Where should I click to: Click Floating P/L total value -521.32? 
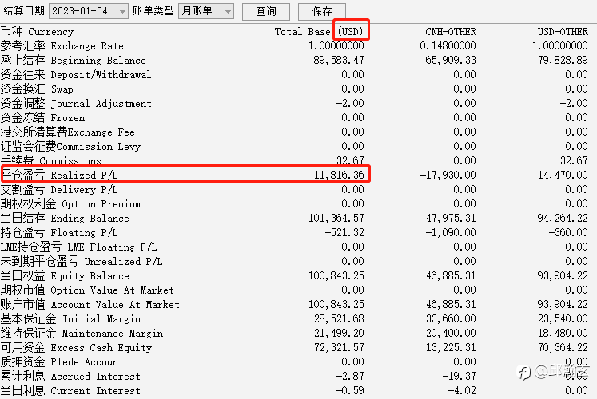coord(344,232)
